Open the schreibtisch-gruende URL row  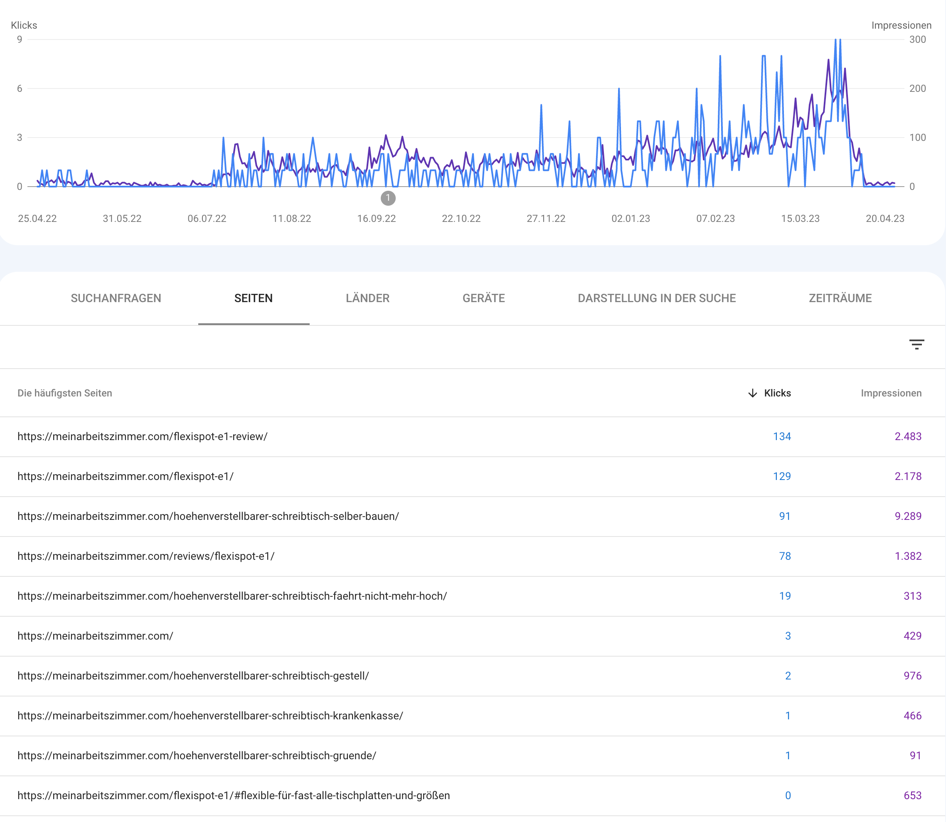tap(473, 756)
